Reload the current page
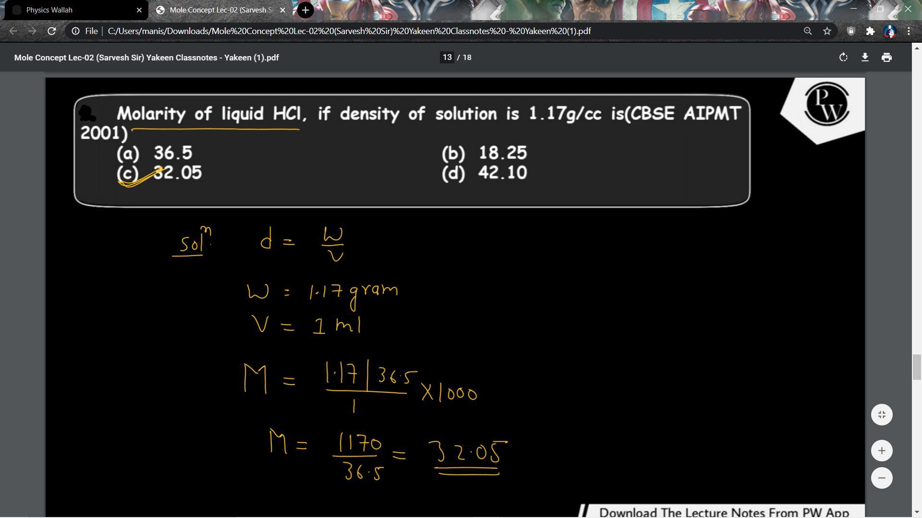The height and width of the screenshot is (518, 922). pyautogui.click(x=51, y=31)
